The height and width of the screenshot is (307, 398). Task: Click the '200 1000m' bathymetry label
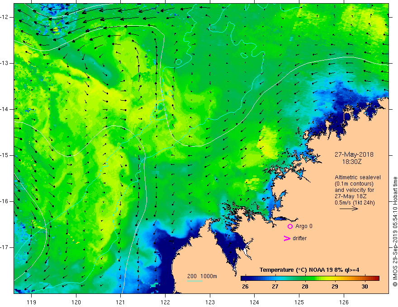tap(202, 276)
